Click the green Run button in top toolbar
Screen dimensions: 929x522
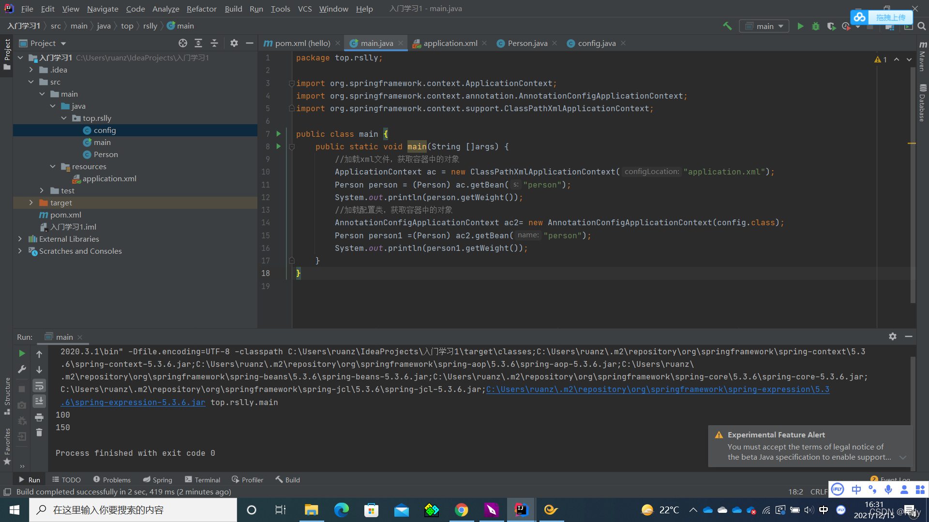pyautogui.click(x=800, y=26)
